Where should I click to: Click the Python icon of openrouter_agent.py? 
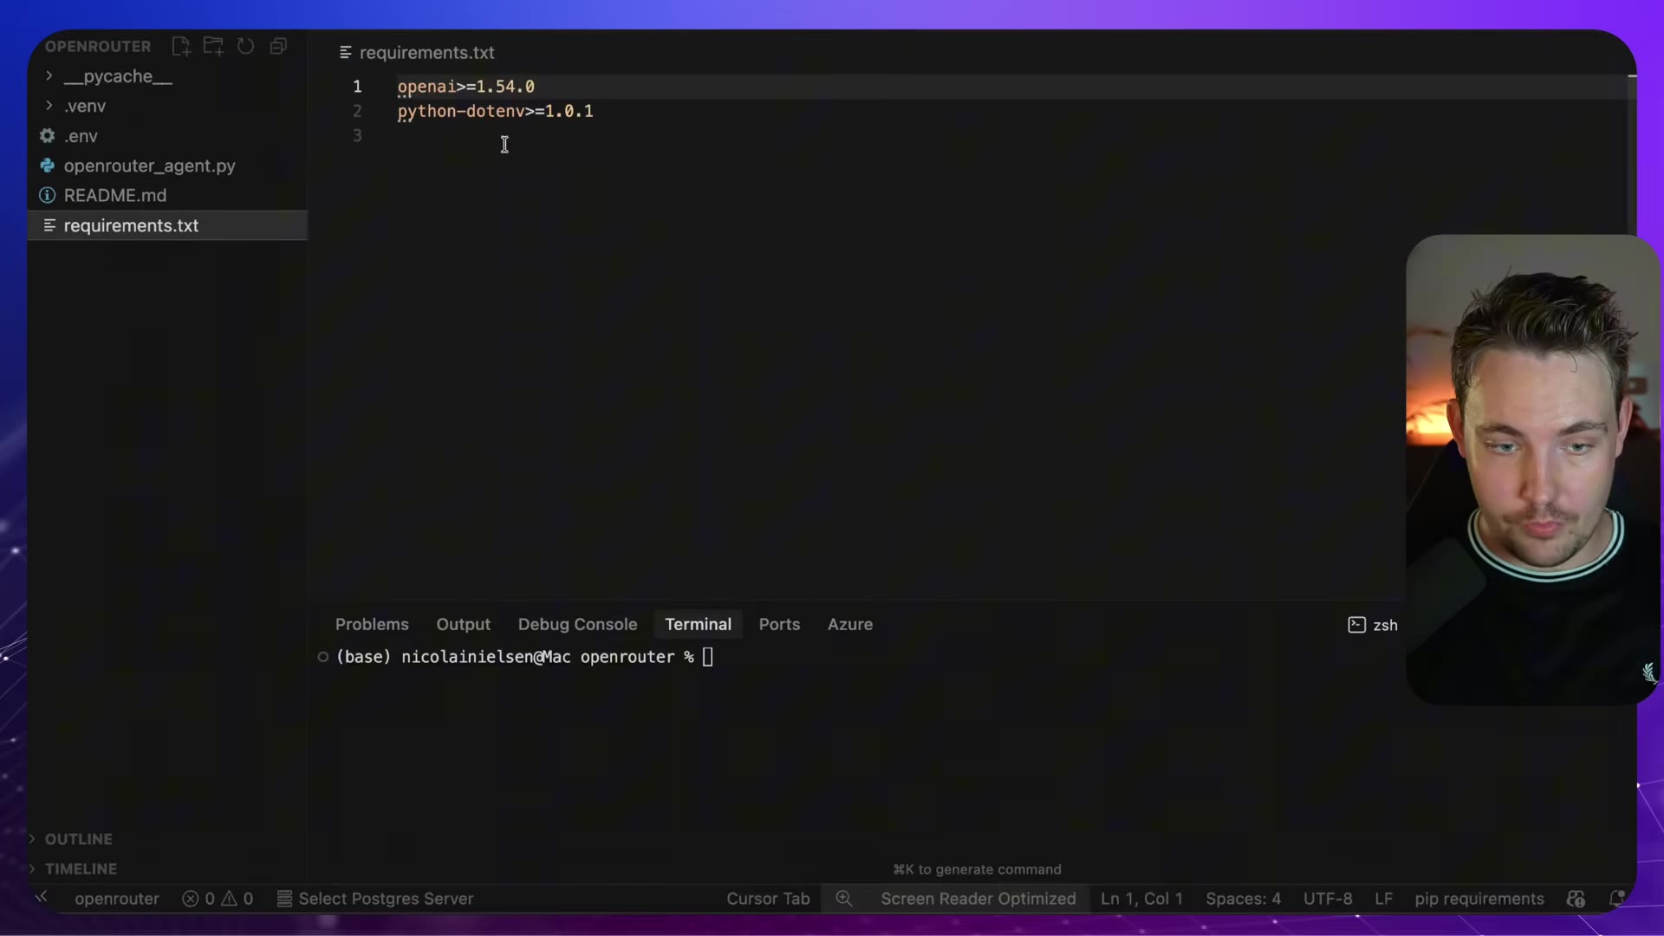[x=47, y=166]
